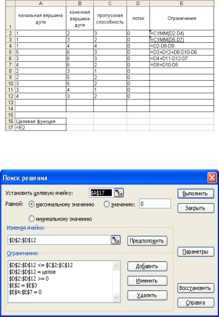Select constraint $E$2 = $E$3
219x317 pixels.
(x=23, y=285)
